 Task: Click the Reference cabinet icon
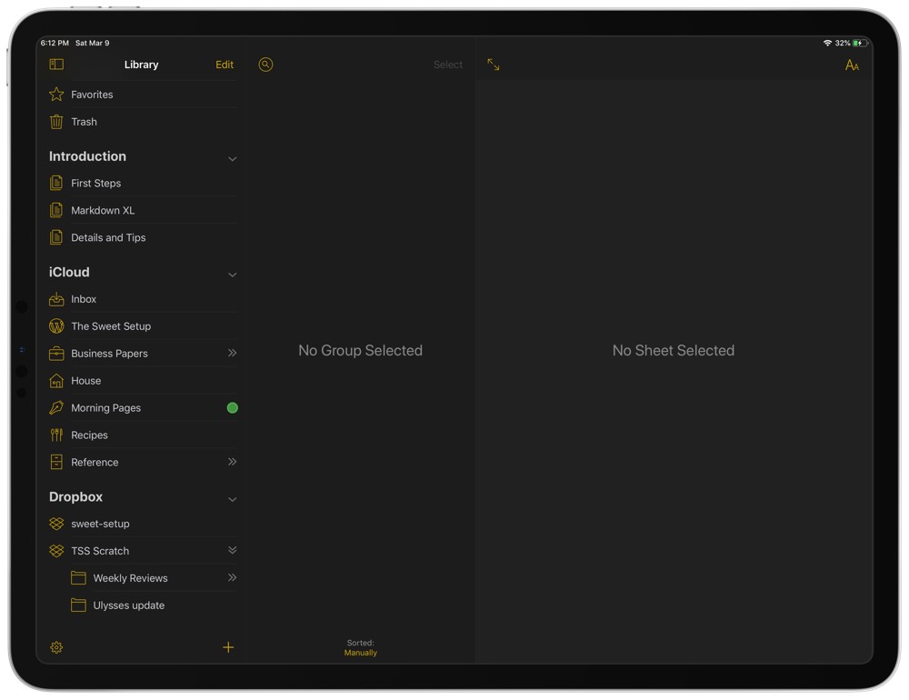pos(56,462)
